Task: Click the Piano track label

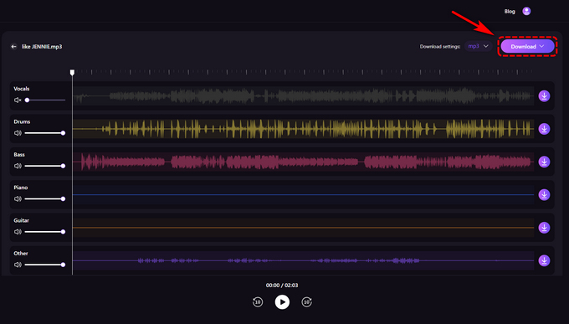Action: tap(21, 188)
